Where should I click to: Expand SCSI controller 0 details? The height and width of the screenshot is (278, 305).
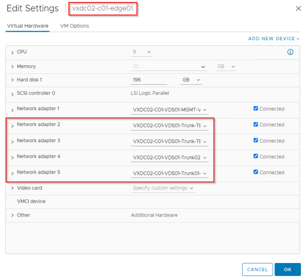click(12, 94)
